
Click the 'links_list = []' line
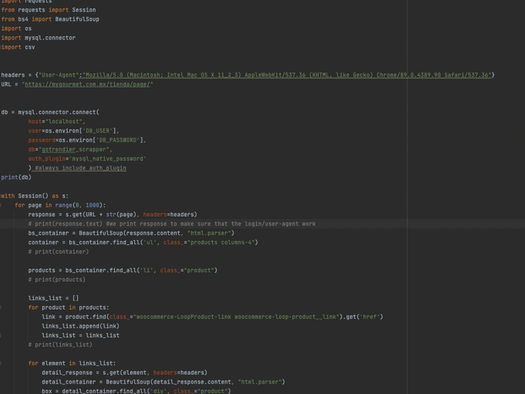[x=54, y=298]
